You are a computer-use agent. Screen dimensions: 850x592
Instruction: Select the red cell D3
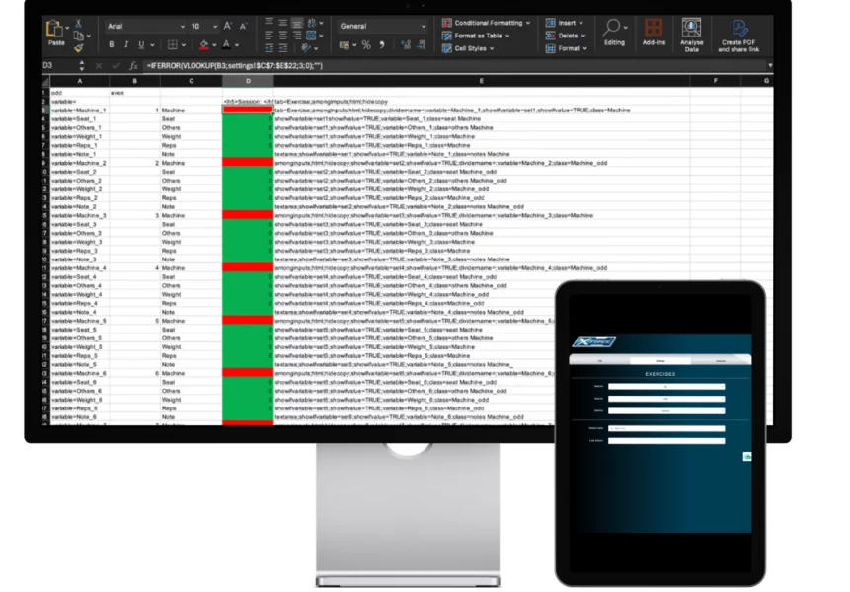click(x=248, y=110)
